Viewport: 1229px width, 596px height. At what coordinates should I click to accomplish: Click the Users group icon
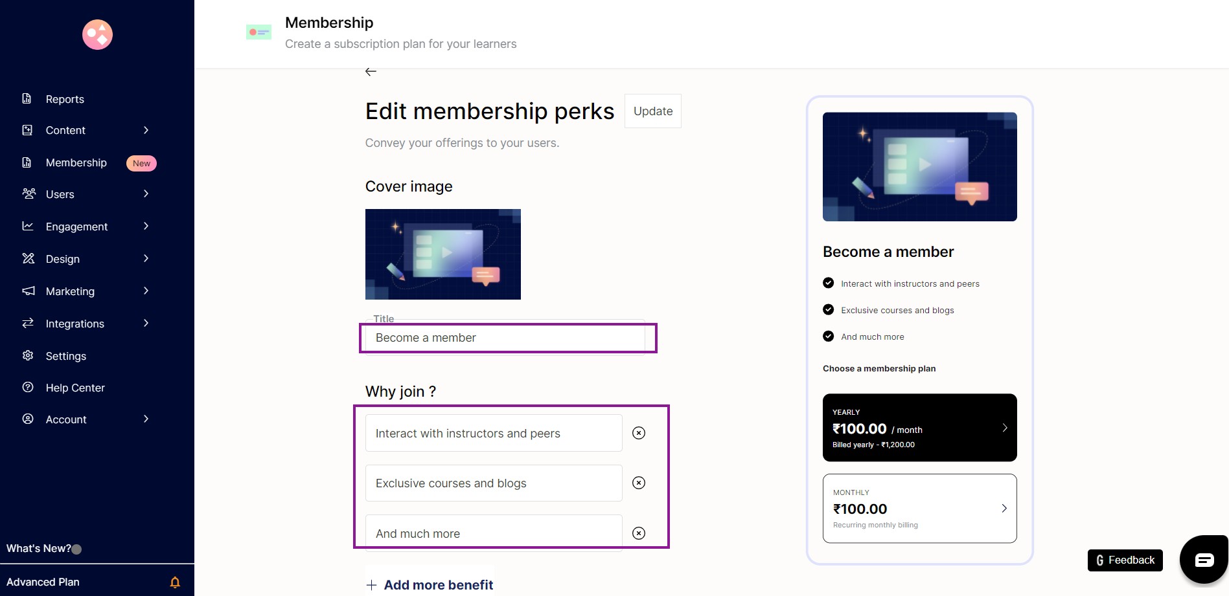(29, 193)
